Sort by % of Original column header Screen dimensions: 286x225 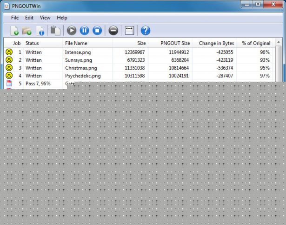click(256, 43)
